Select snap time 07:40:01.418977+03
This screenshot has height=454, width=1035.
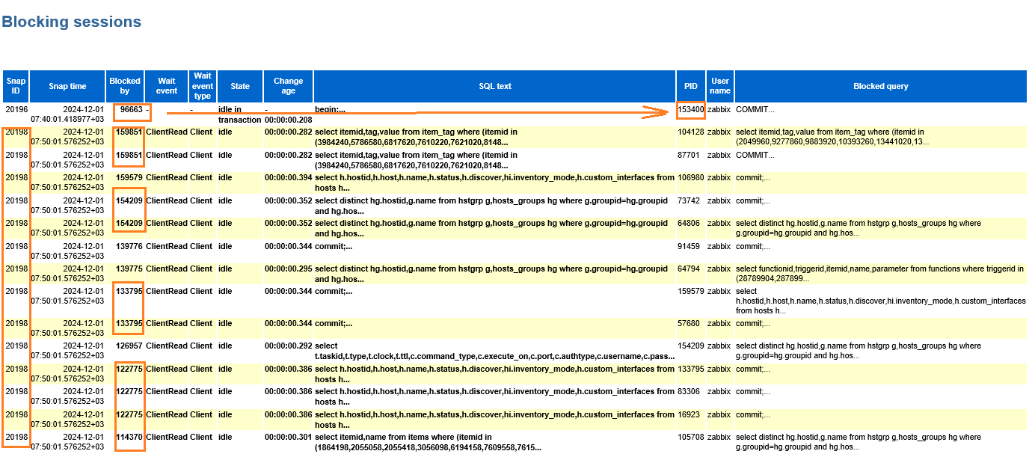pos(67,120)
